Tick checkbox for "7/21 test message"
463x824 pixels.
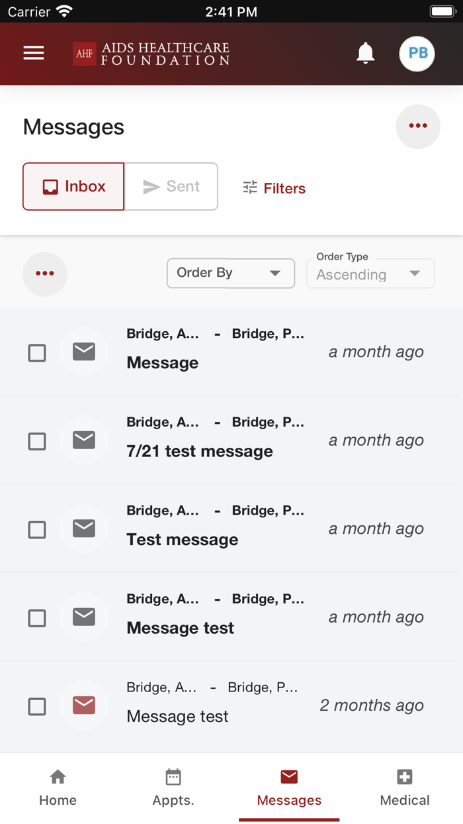point(37,441)
